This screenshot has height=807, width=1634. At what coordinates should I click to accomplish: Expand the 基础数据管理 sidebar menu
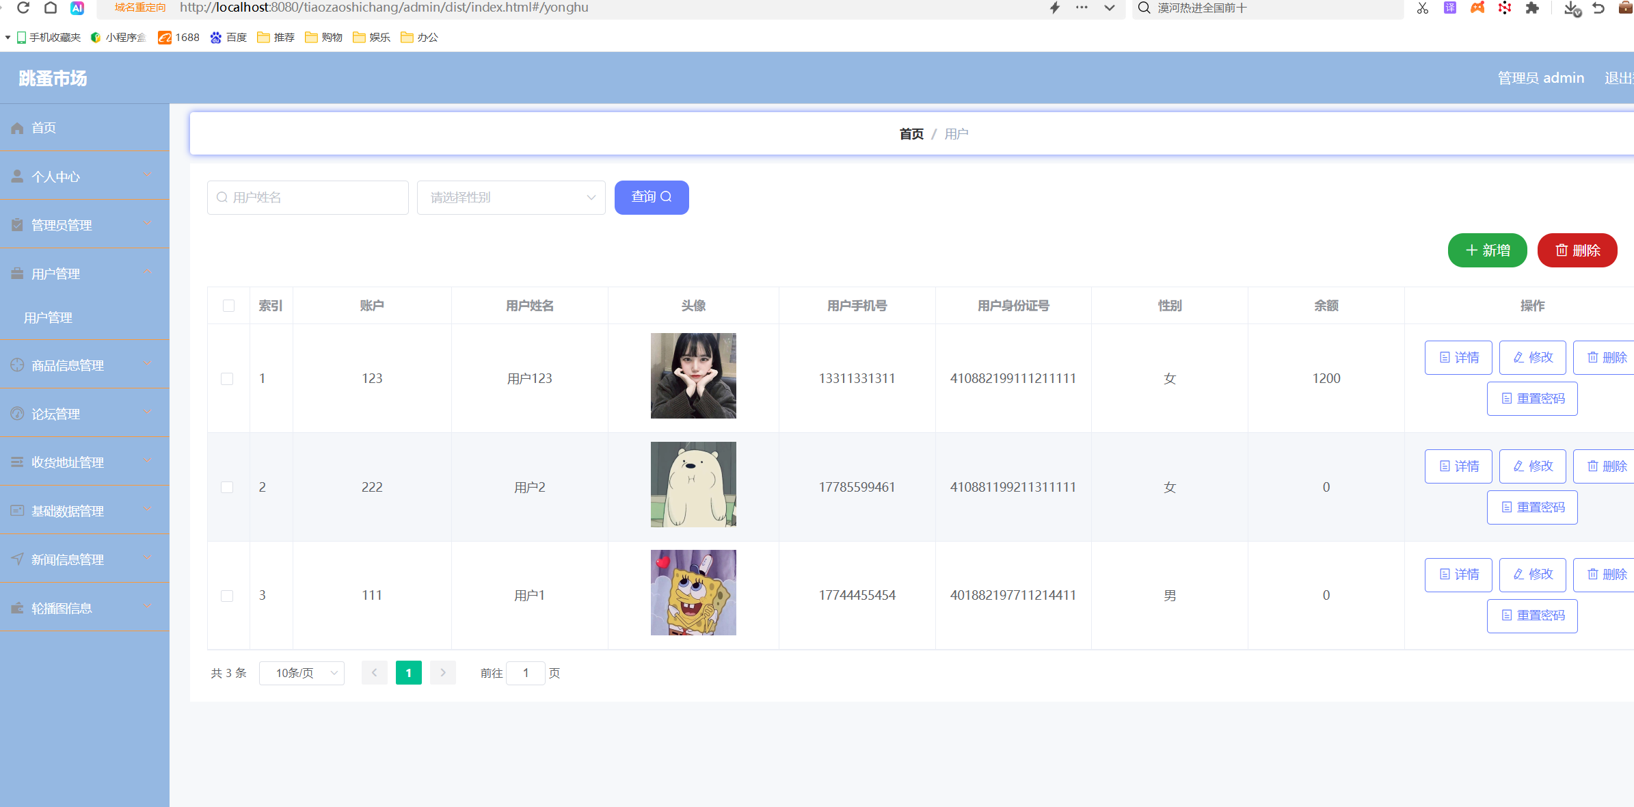[x=85, y=511]
